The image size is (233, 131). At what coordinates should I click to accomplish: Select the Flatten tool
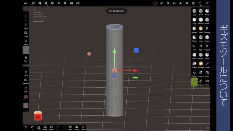tap(194, 38)
